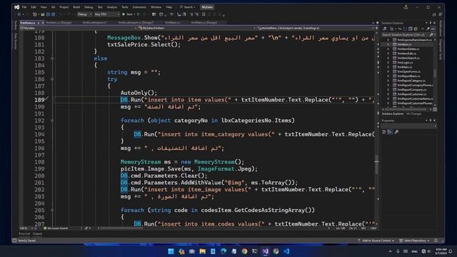
Task: Click the Windows Start button on taskbar
Action: [x=171, y=251]
